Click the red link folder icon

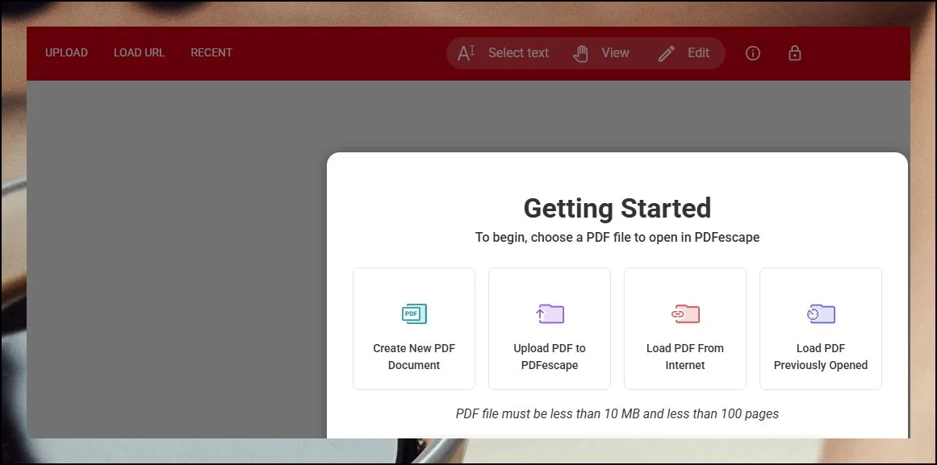click(x=685, y=313)
